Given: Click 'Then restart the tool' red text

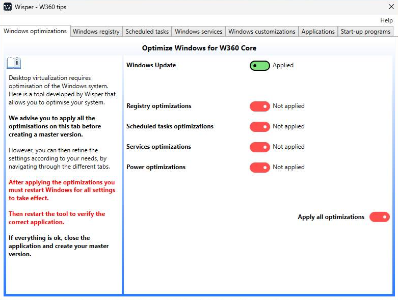Looking at the screenshot, I should point(57,218).
